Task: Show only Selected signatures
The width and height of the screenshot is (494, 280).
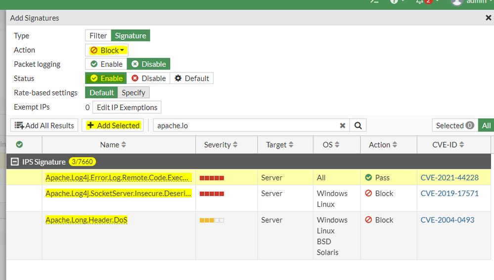Action: pyautogui.click(x=455, y=125)
